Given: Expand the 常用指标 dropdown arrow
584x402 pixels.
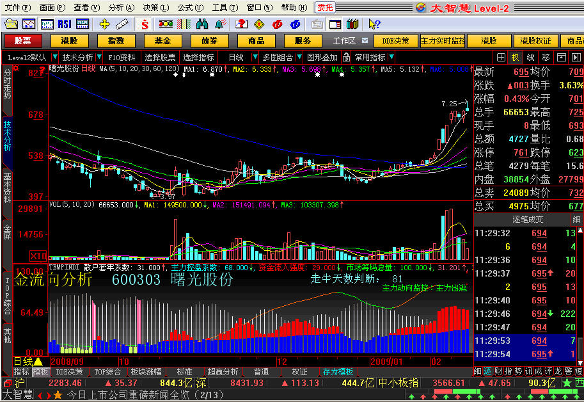Looking at the screenshot, I should coord(391,57).
